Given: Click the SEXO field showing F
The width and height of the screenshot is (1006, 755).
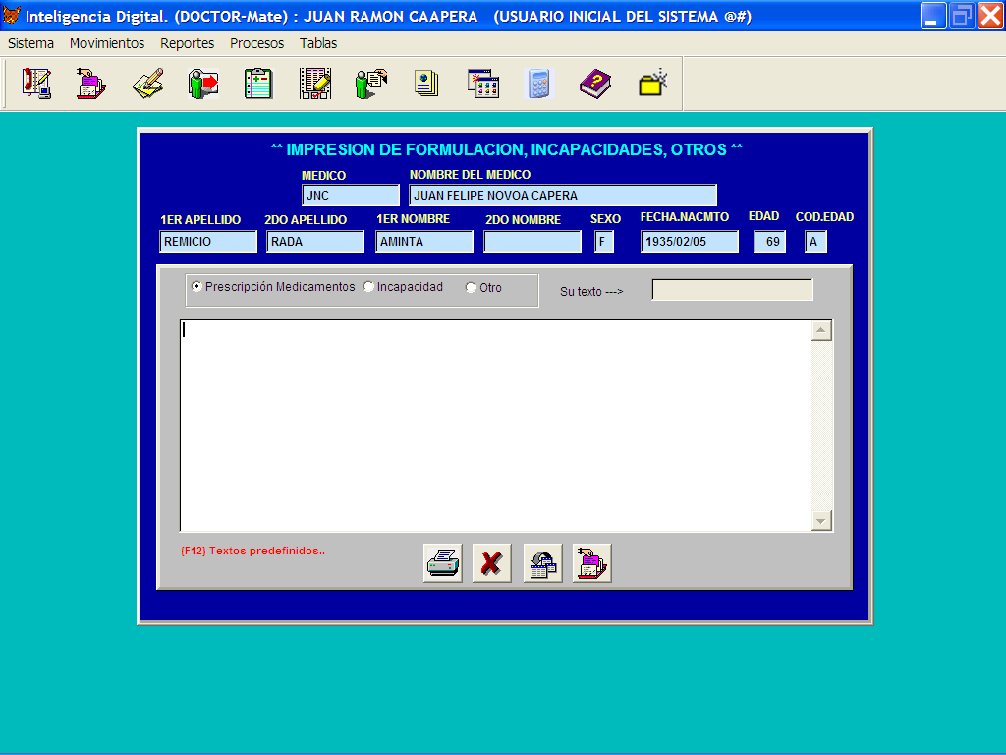Looking at the screenshot, I should [604, 242].
